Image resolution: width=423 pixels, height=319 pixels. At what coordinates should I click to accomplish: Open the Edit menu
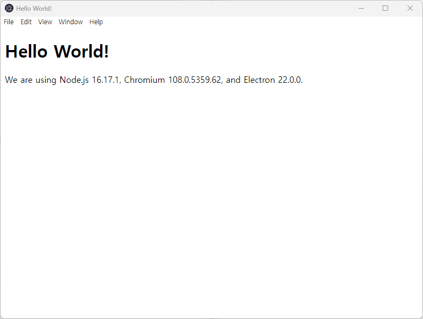coord(26,22)
